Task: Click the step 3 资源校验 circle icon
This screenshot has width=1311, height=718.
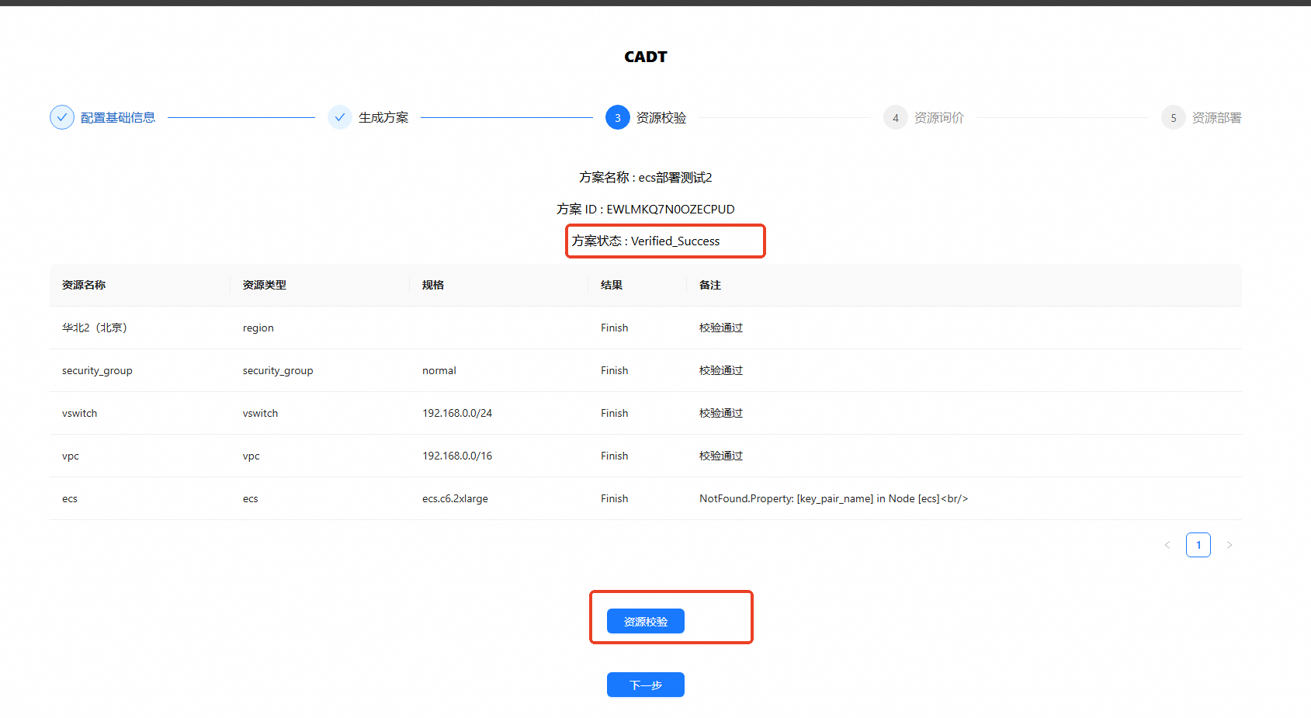Action: pos(618,117)
